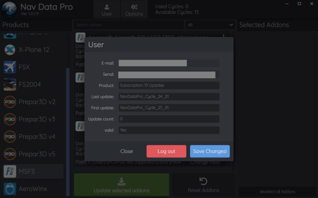Open the Options tab with gears icon
This screenshot has width=318, height=198.
tap(134, 10)
